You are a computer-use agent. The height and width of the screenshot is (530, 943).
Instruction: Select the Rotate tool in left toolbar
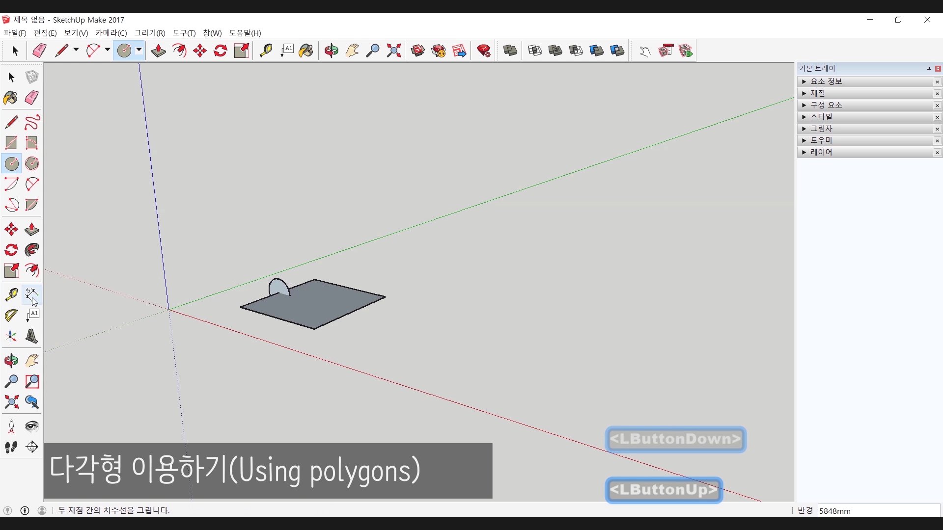coord(11,250)
